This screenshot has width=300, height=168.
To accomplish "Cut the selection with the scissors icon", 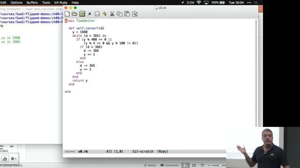I will click(x=112, y=14).
